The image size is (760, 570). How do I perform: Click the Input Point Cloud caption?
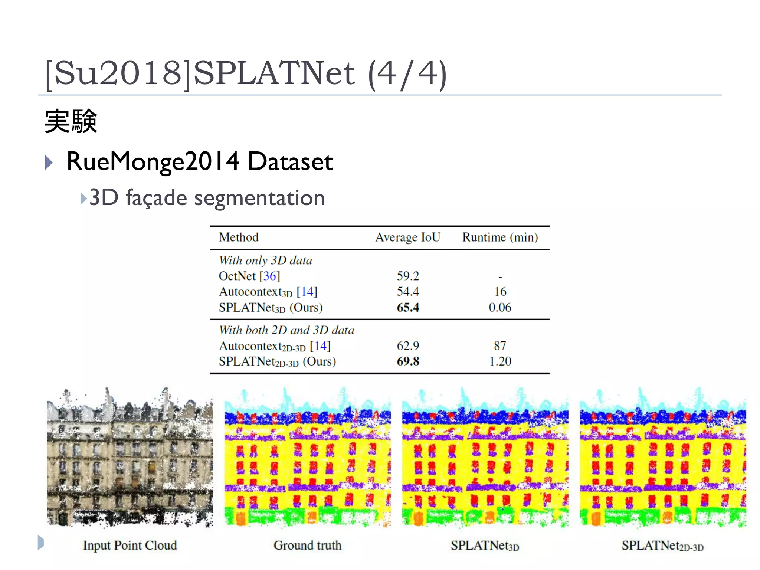130,545
